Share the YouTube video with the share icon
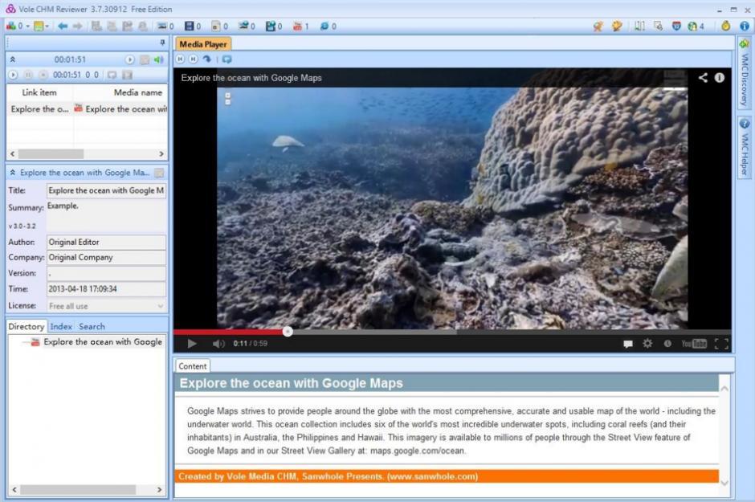755x502 pixels. 703,77
